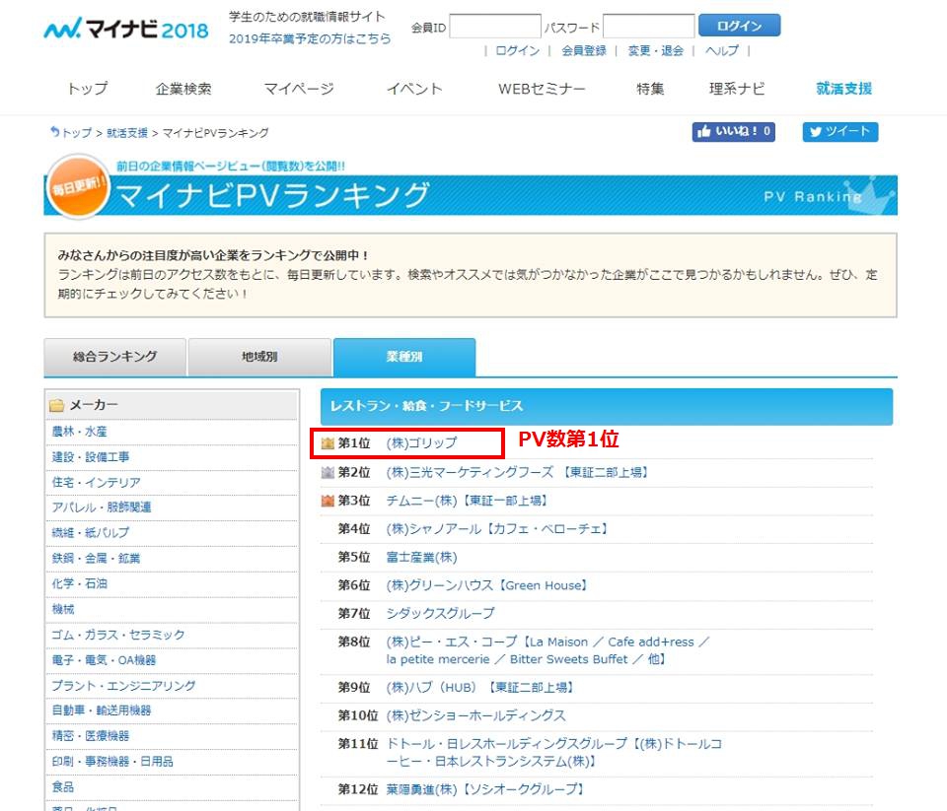Switch to the 総合ランキング tab
The height and width of the screenshot is (811, 947).
point(114,357)
